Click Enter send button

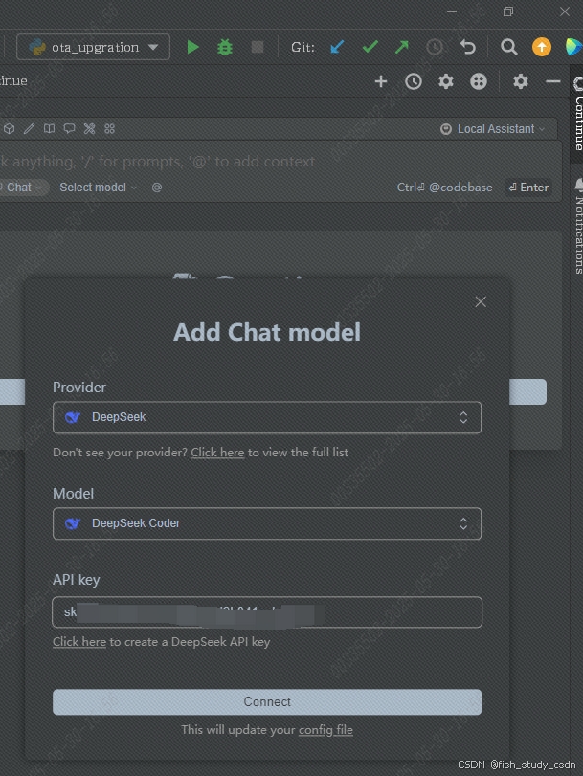528,188
